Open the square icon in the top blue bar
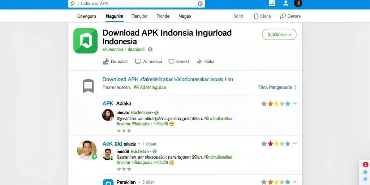The height and width of the screenshot is (185, 370). tap(272, 3)
